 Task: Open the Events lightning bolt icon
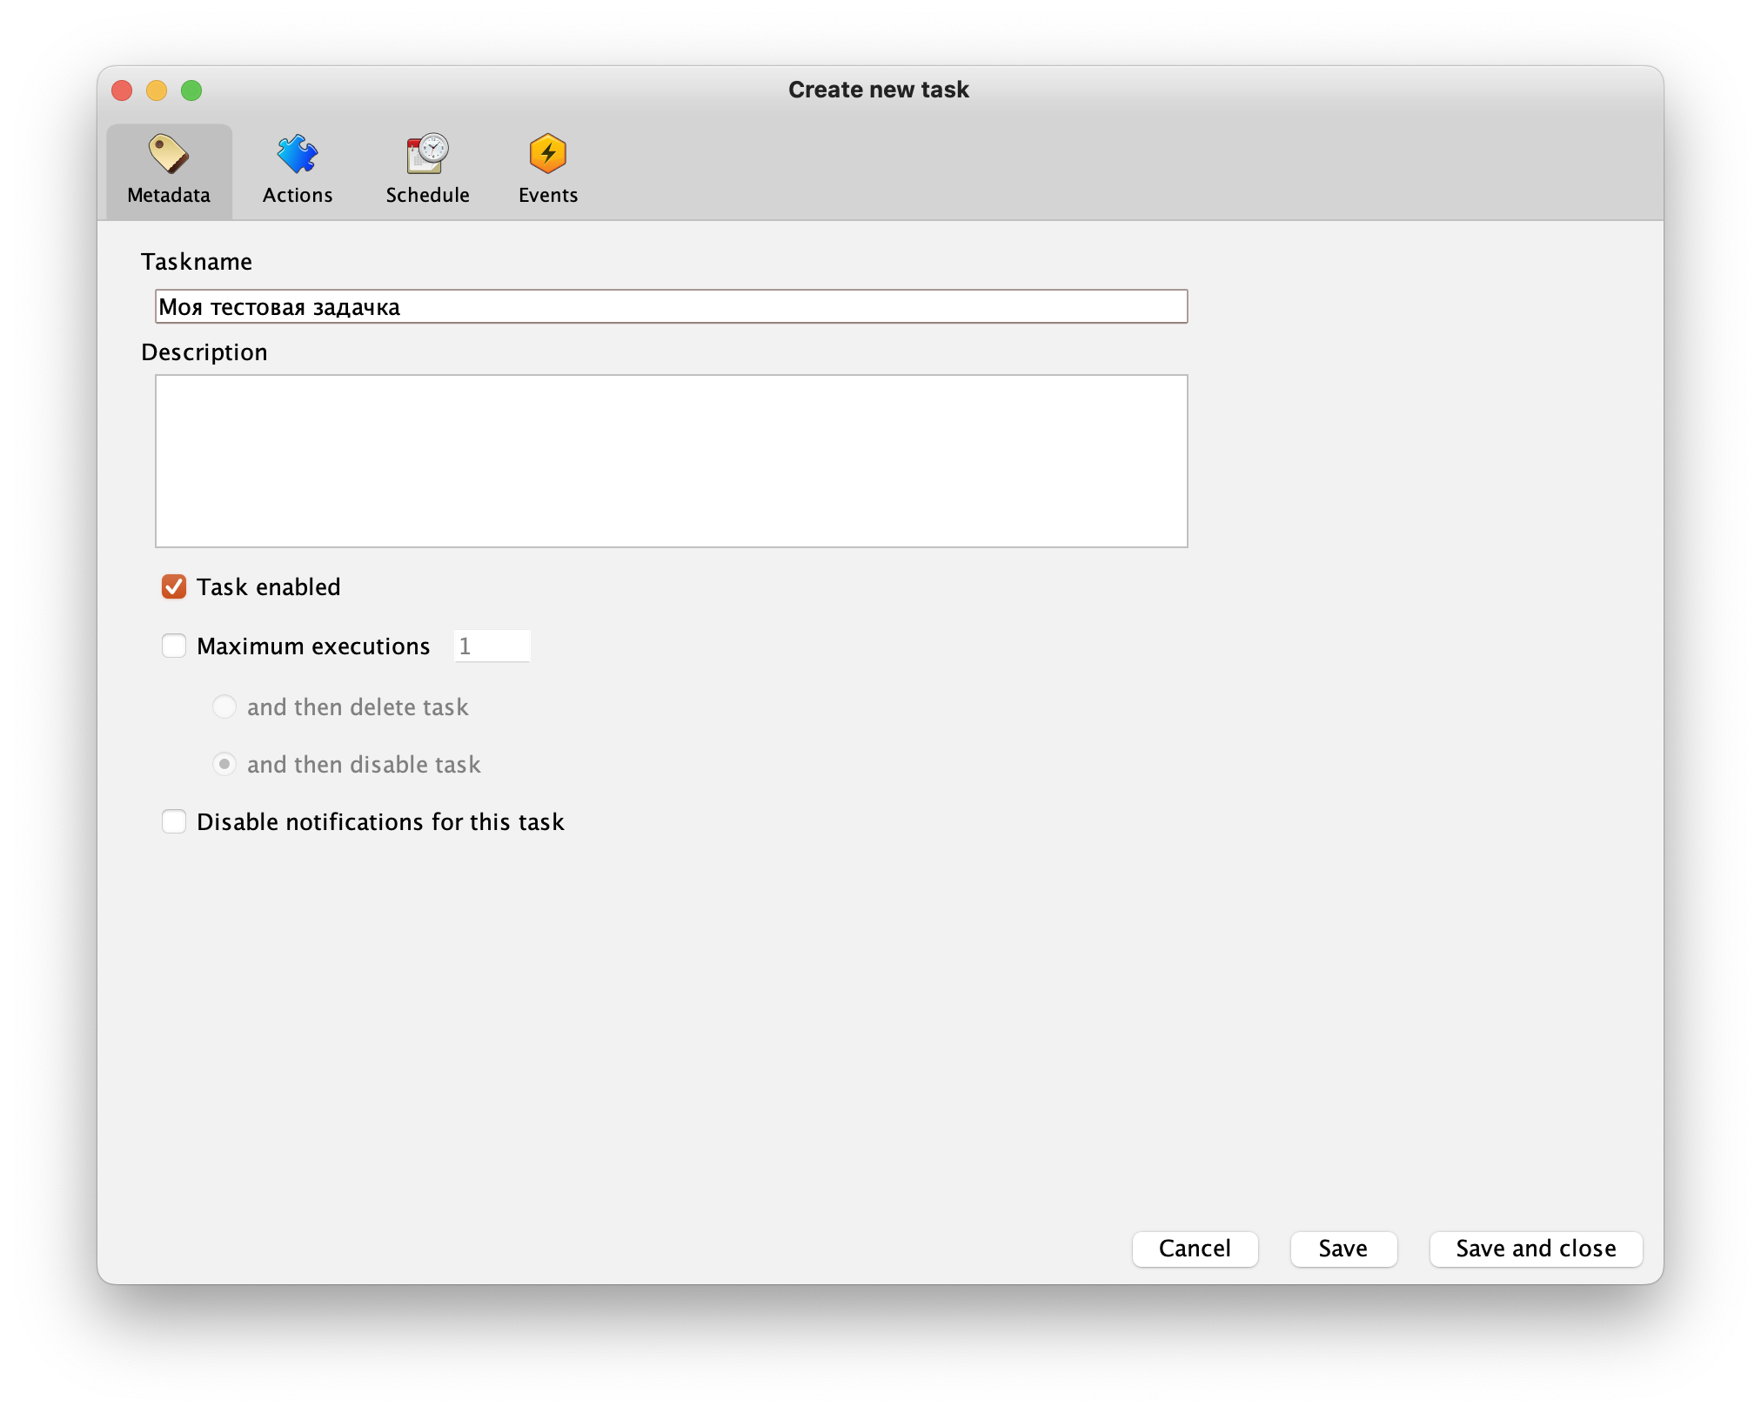tap(548, 154)
